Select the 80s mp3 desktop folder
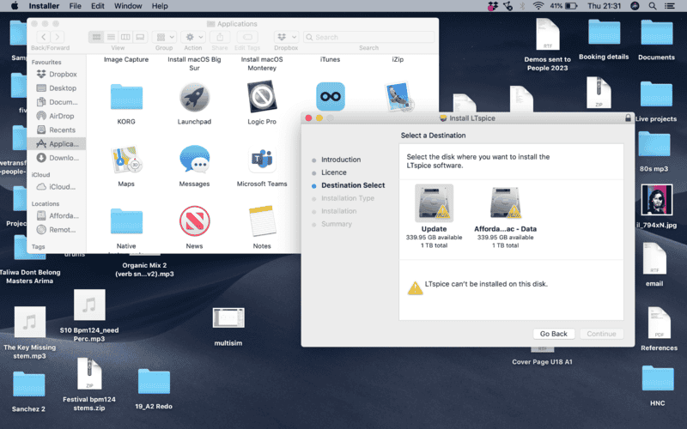The height and width of the screenshot is (429, 687). 654,144
